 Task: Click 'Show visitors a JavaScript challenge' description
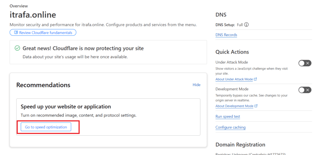(251, 71)
